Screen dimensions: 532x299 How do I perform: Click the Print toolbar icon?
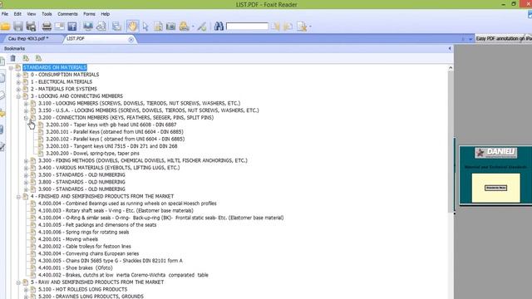(47, 27)
